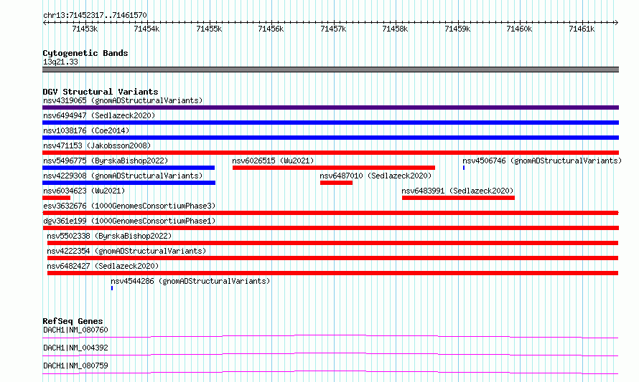
Task: Select the purple nsv4319065 variant bar
Action: [x=330, y=108]
